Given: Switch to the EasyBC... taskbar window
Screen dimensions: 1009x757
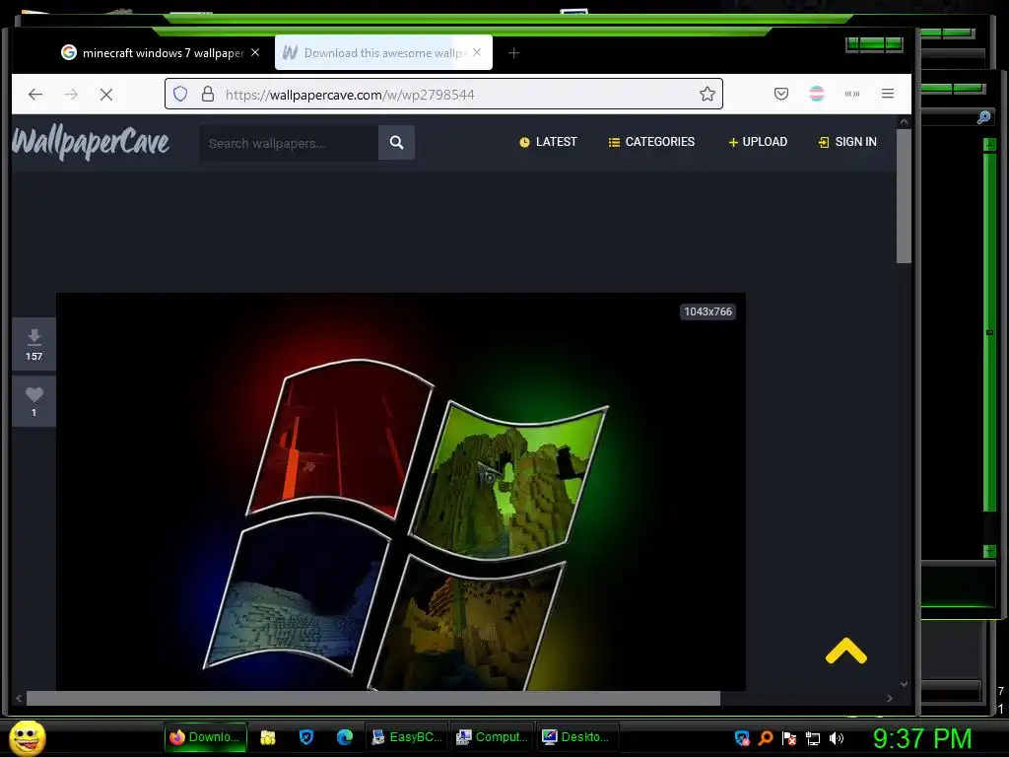Looking at the screenshot, I should 407,737.
